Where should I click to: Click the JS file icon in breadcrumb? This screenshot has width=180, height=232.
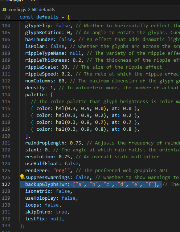click(4, 9)
